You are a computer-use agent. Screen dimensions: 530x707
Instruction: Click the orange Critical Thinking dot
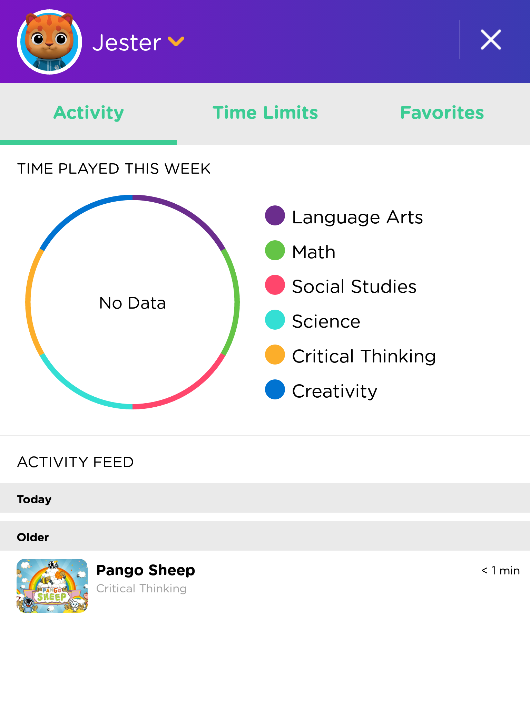275,355
